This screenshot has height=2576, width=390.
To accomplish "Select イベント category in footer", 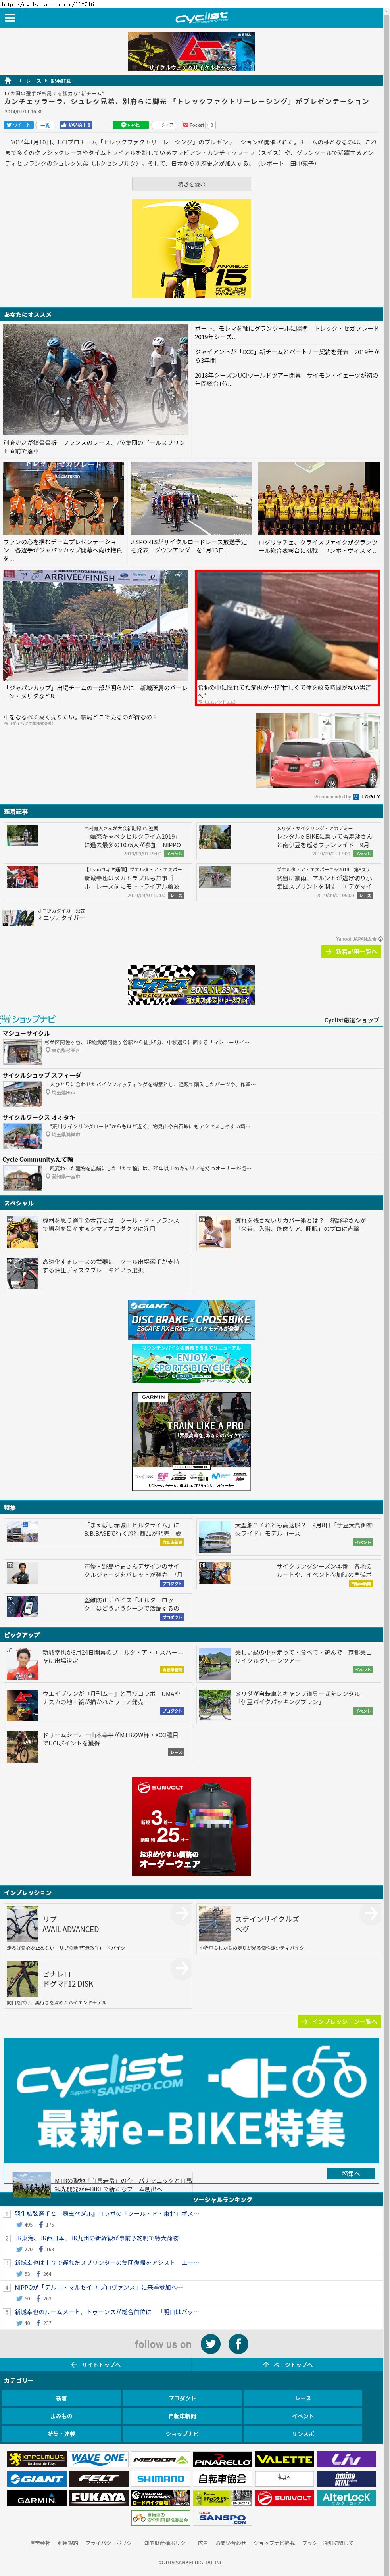I will point(303,2416).
